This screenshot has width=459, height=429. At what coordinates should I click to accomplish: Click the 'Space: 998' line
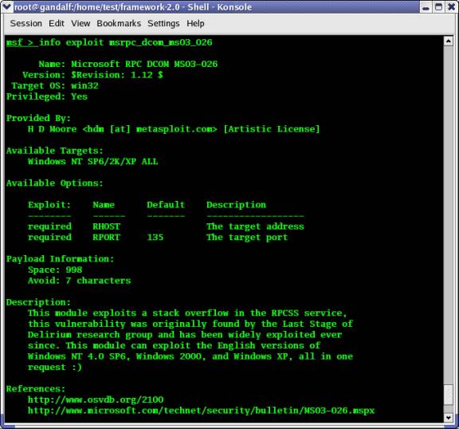pyautogui.click(x=55, y=270)
